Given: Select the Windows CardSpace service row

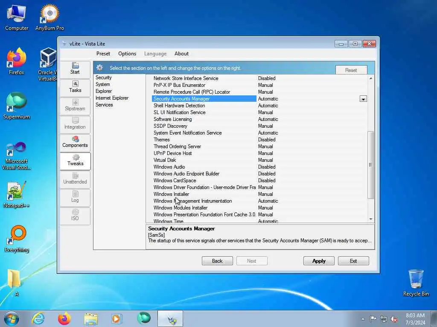Looking at the screenshot, I should pyautogui.click(x=260, y=181).
